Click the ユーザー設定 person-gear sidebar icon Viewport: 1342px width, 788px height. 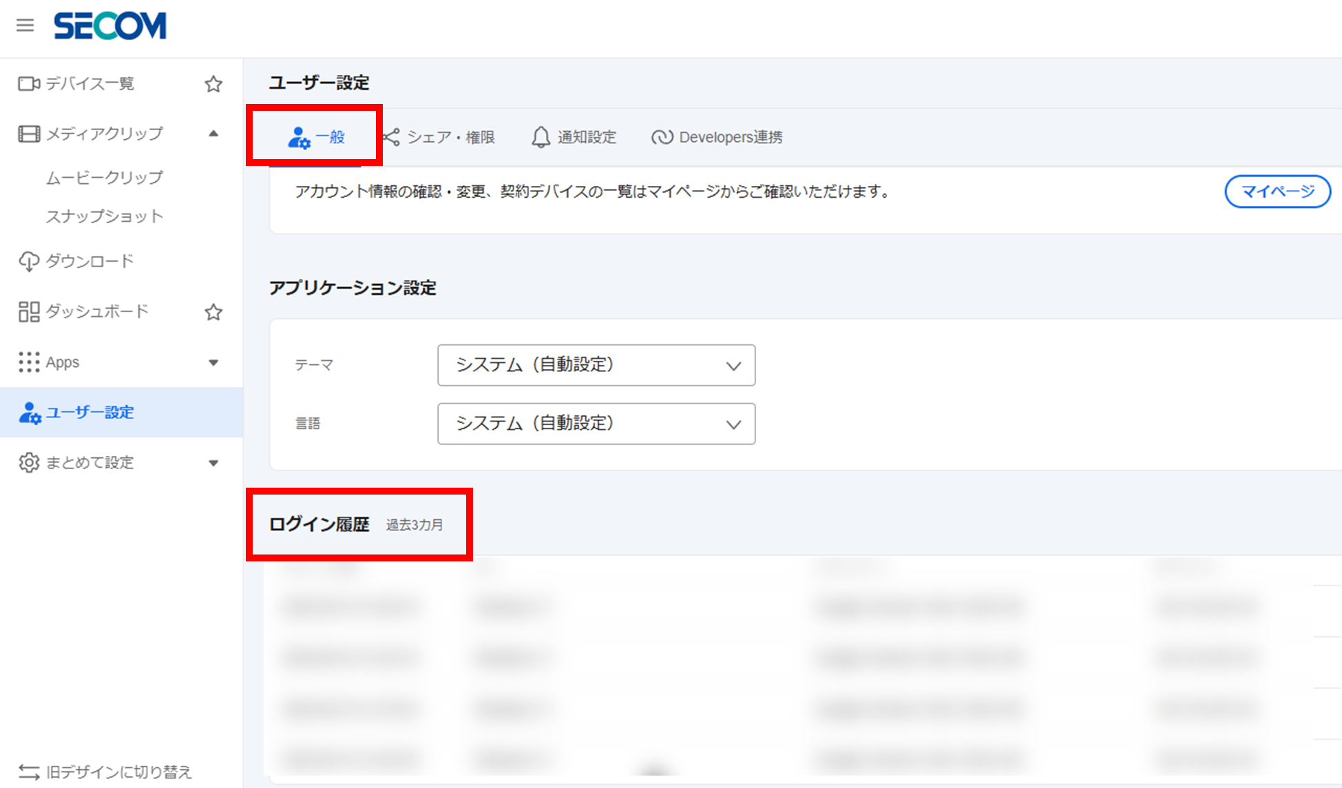click(x=30, y=413)
